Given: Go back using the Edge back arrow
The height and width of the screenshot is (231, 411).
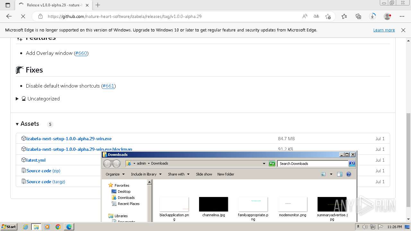Looking at the screenshot, I should [9, 16].
